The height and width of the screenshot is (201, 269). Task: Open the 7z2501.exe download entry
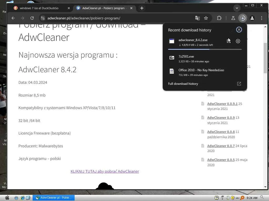coord(205,59)
